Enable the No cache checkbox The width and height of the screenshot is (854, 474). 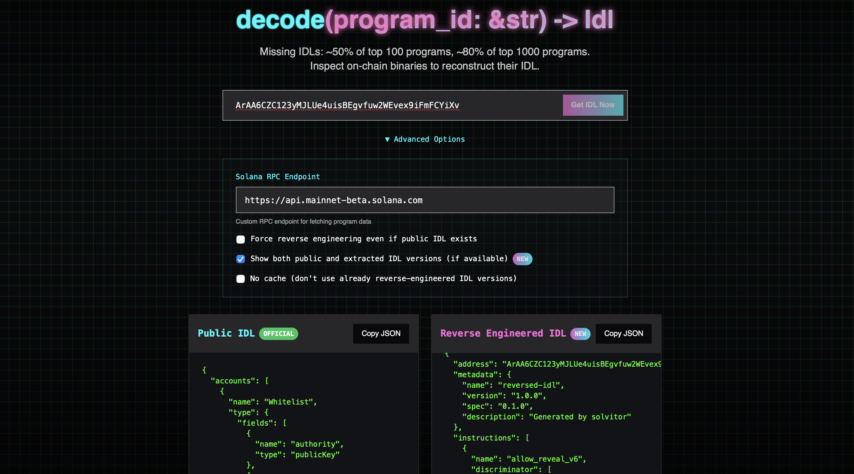coord(240,279)
